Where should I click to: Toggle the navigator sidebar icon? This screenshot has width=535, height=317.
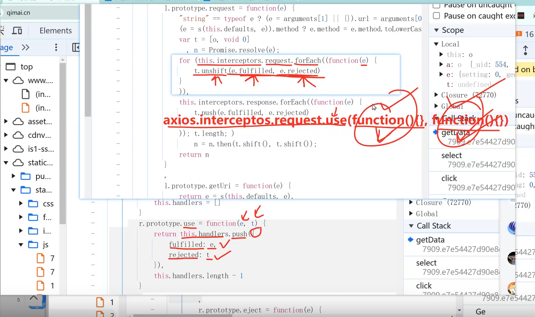(76, 48)
